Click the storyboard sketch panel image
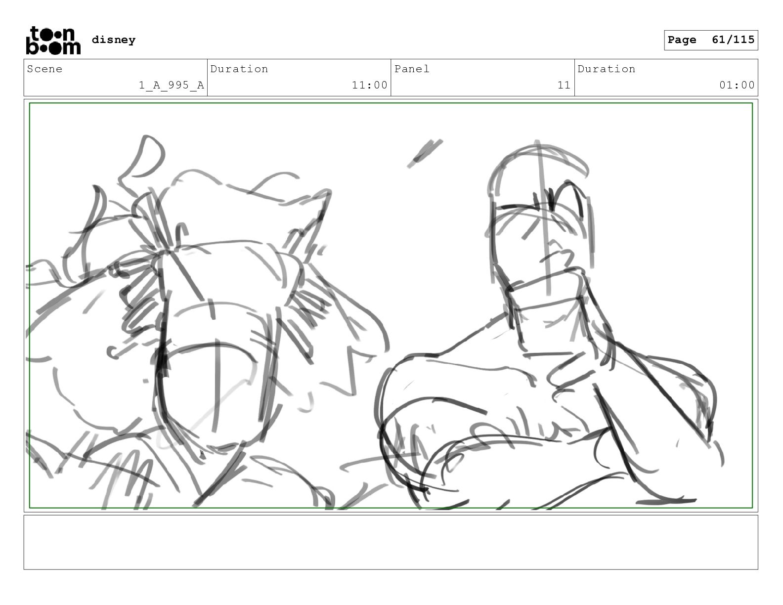The image size is (783, 605). click(x=391, y=305)
